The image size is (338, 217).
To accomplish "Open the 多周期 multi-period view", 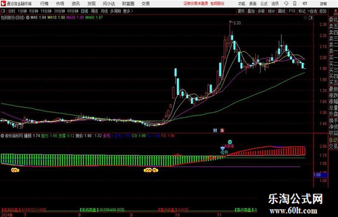I will [x=116, y=11].
